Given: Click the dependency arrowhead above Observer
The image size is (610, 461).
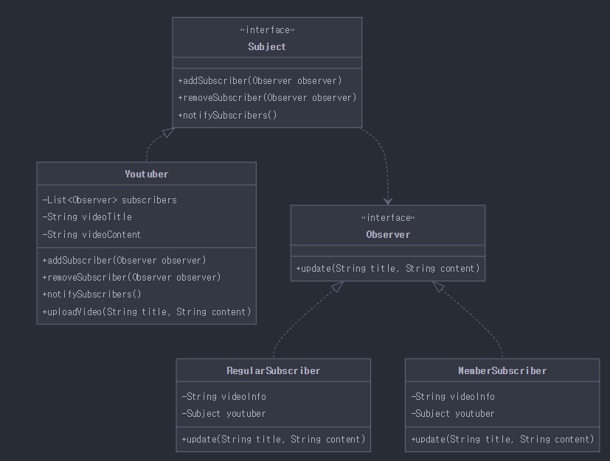Looking at the screenshot, I should click(x=388, y=201).
